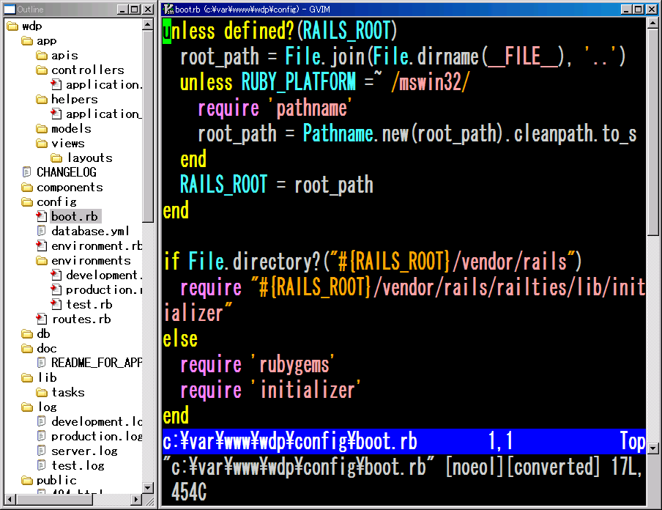Viewport: 662px width, 510px height.
Task: Click the boot.rb Ruby file icon
Action: pyautogui.click(x=42, y=217)
